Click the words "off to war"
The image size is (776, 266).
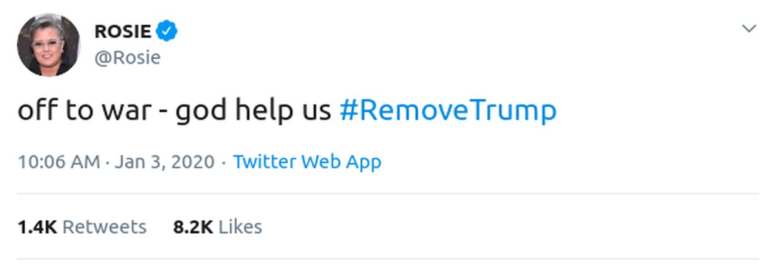80,111
